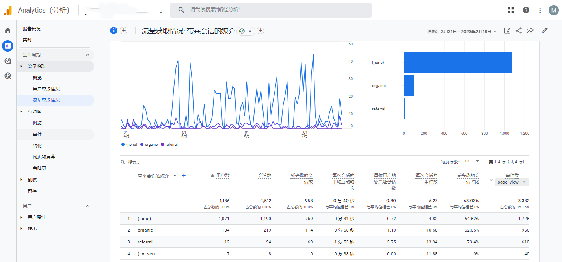Open the Advertising icon in left rail
562x262 pixels.
7,76
